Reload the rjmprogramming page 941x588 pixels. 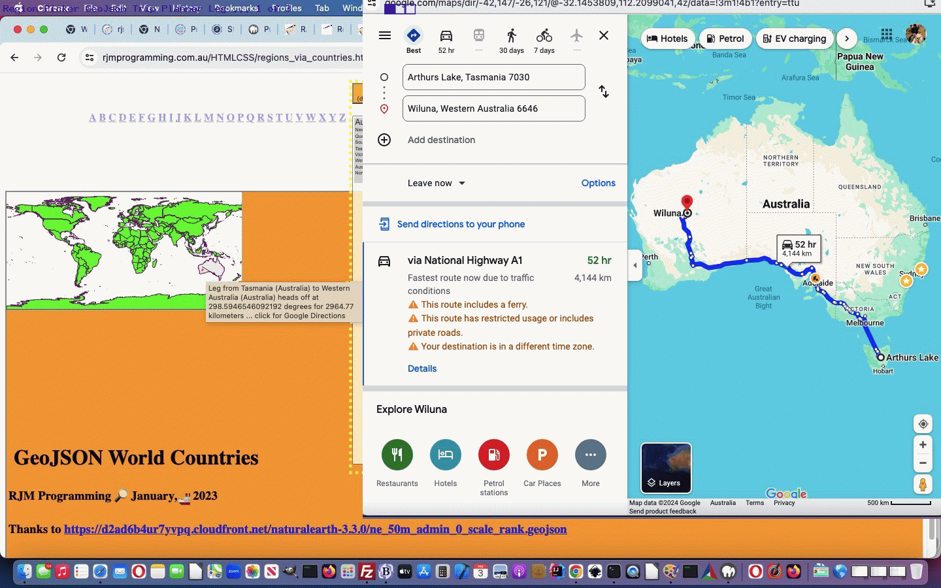61,57
